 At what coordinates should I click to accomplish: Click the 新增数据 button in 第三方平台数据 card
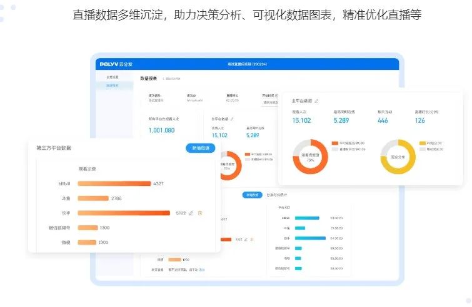tap(201, 148)
